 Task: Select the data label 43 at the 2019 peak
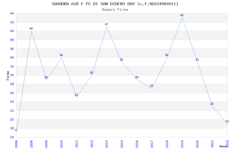182,15
